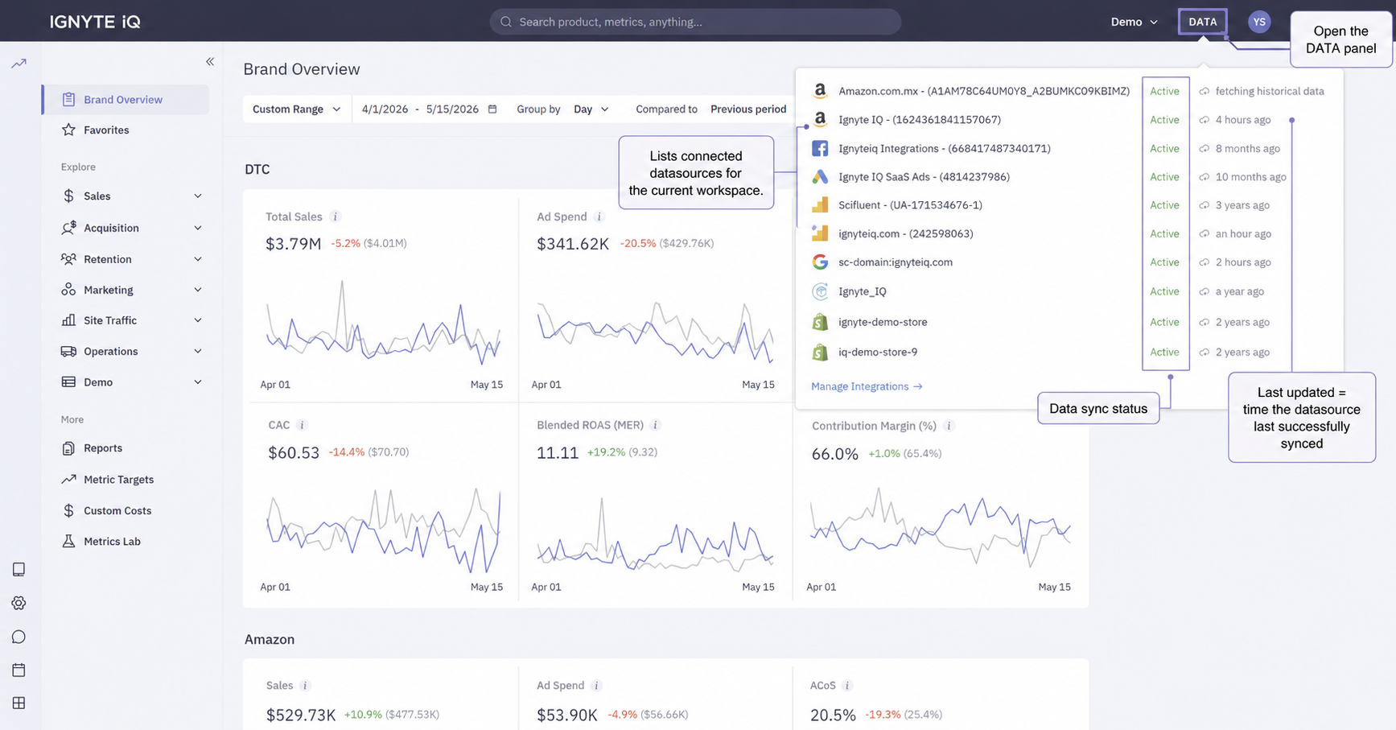Viewport: 1396px width, 730px height.
Task: Click analytics icon for Scifluent datasource
Action: tap(820, 204)
